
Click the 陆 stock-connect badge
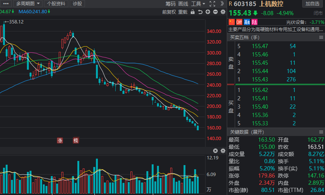pyautogui.click(x=254, y=22)
